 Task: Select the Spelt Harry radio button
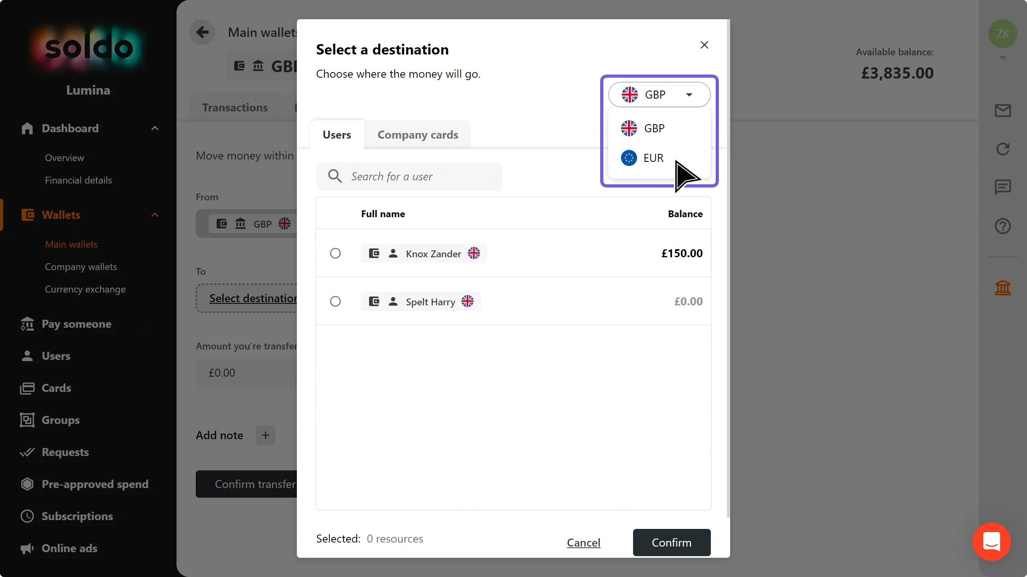pos(335,301)
